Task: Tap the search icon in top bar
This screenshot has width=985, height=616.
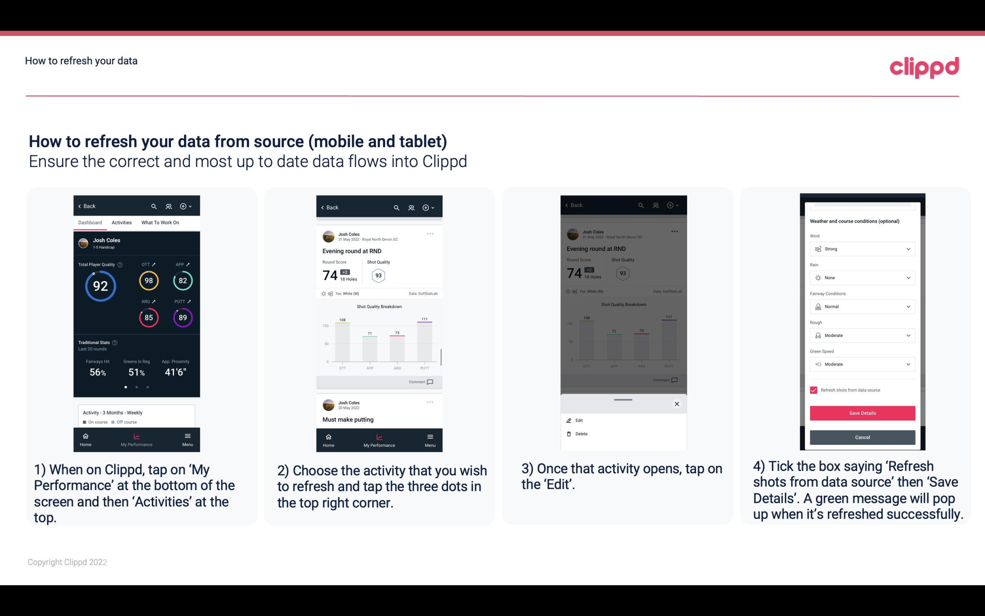Action: click(x=155, y=206)
